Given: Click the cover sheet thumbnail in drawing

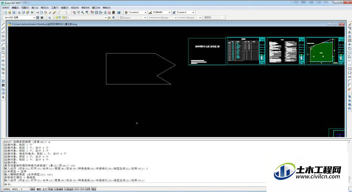Looking at the screenshot, I should (x=207, y=51).
